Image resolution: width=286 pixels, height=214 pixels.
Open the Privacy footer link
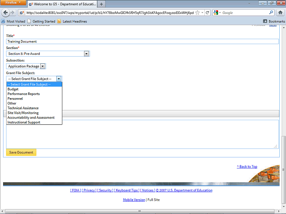[89, 190]
